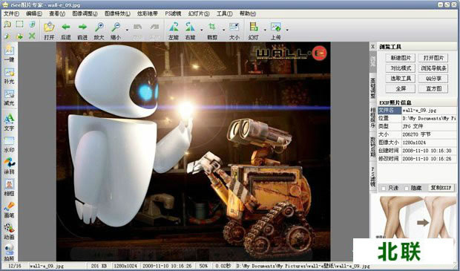Open the PS滤镜 menu
This screenshot has height=271, width=460.
173,13
